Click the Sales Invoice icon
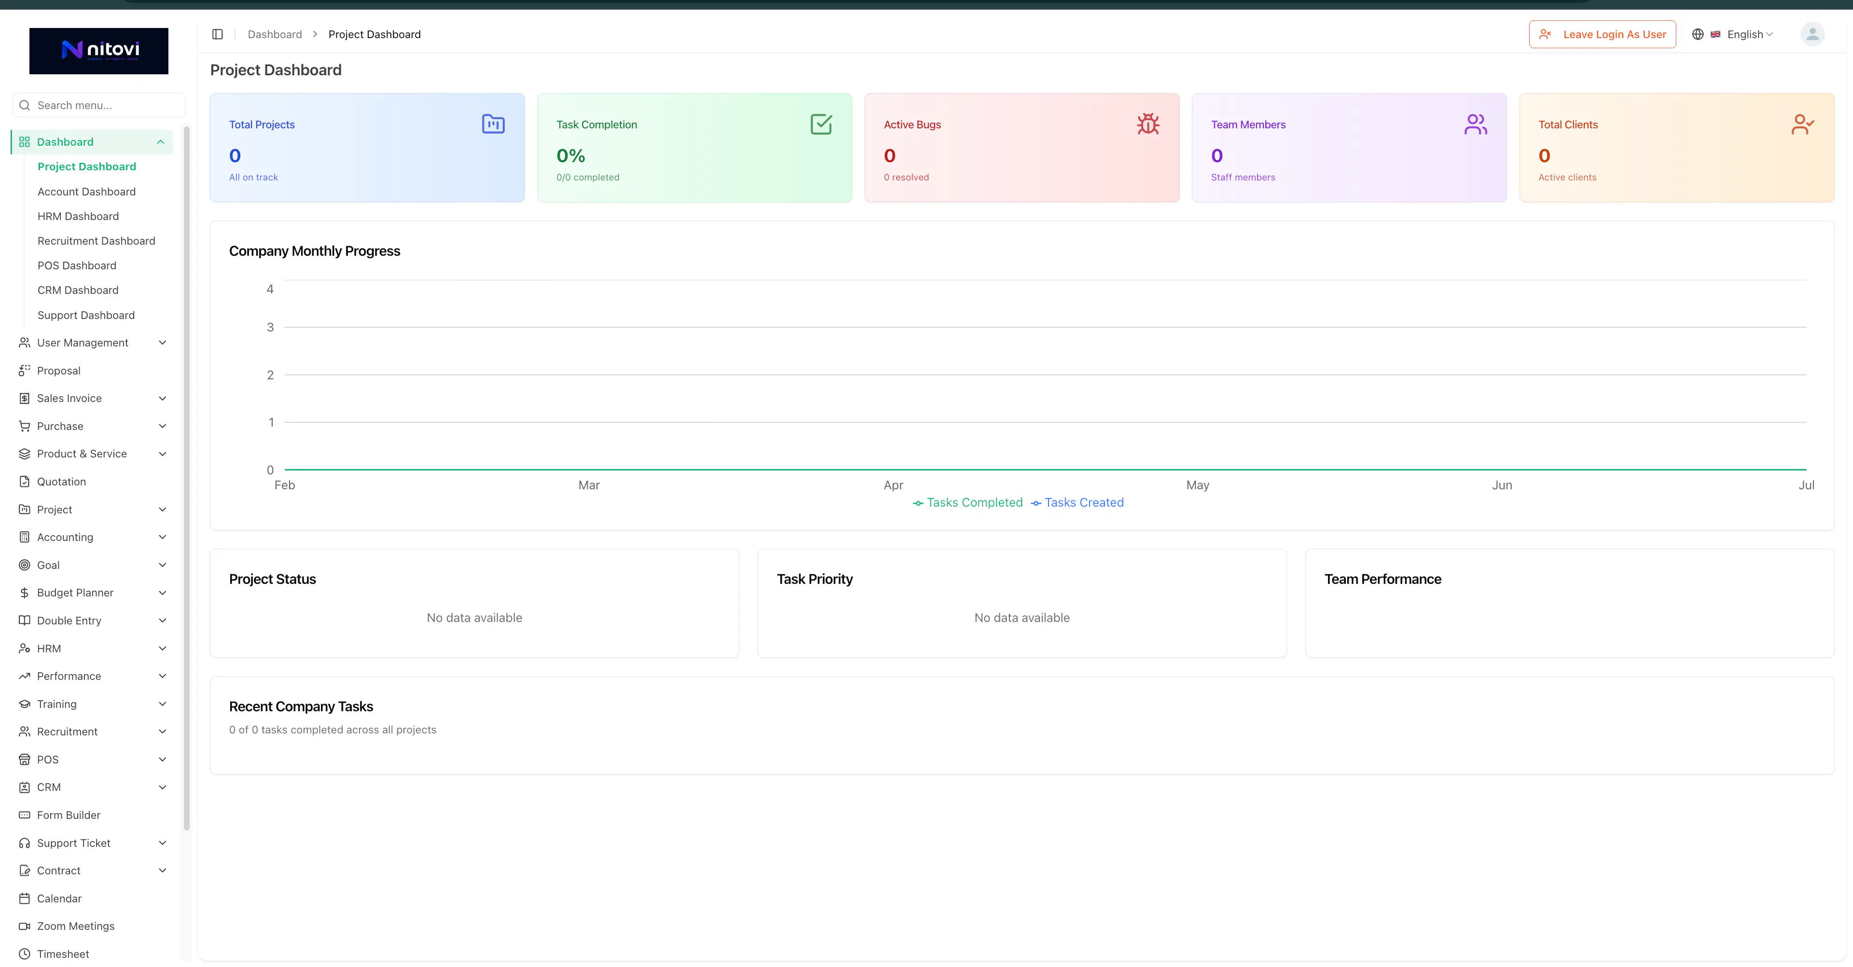Screen dimensions: 1853x967 tap(25, 399)
